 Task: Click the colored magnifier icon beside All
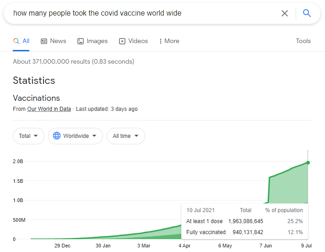pos(16,41)
